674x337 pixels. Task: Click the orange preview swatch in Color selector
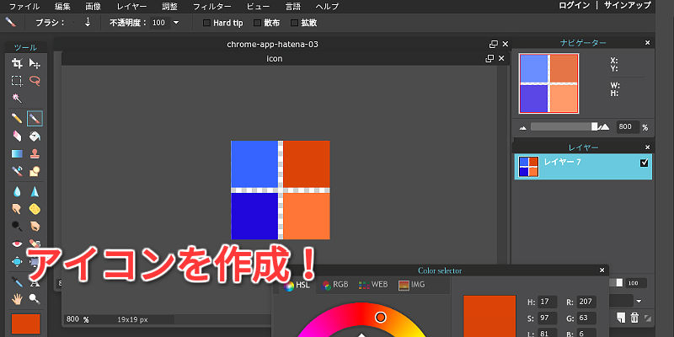[489, 316]
